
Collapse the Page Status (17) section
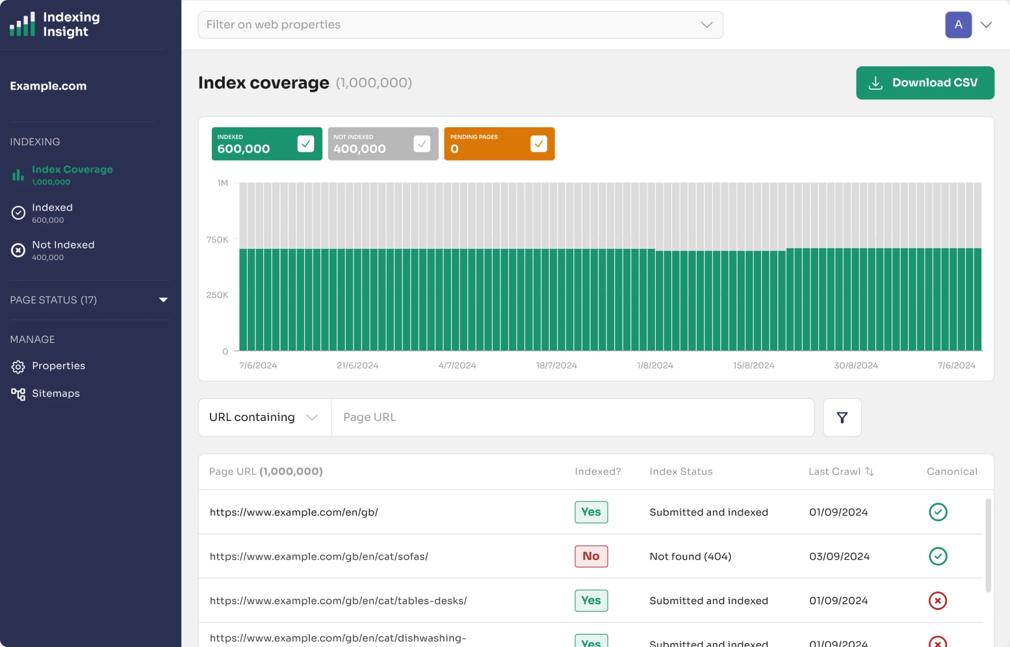click(163, 300)
